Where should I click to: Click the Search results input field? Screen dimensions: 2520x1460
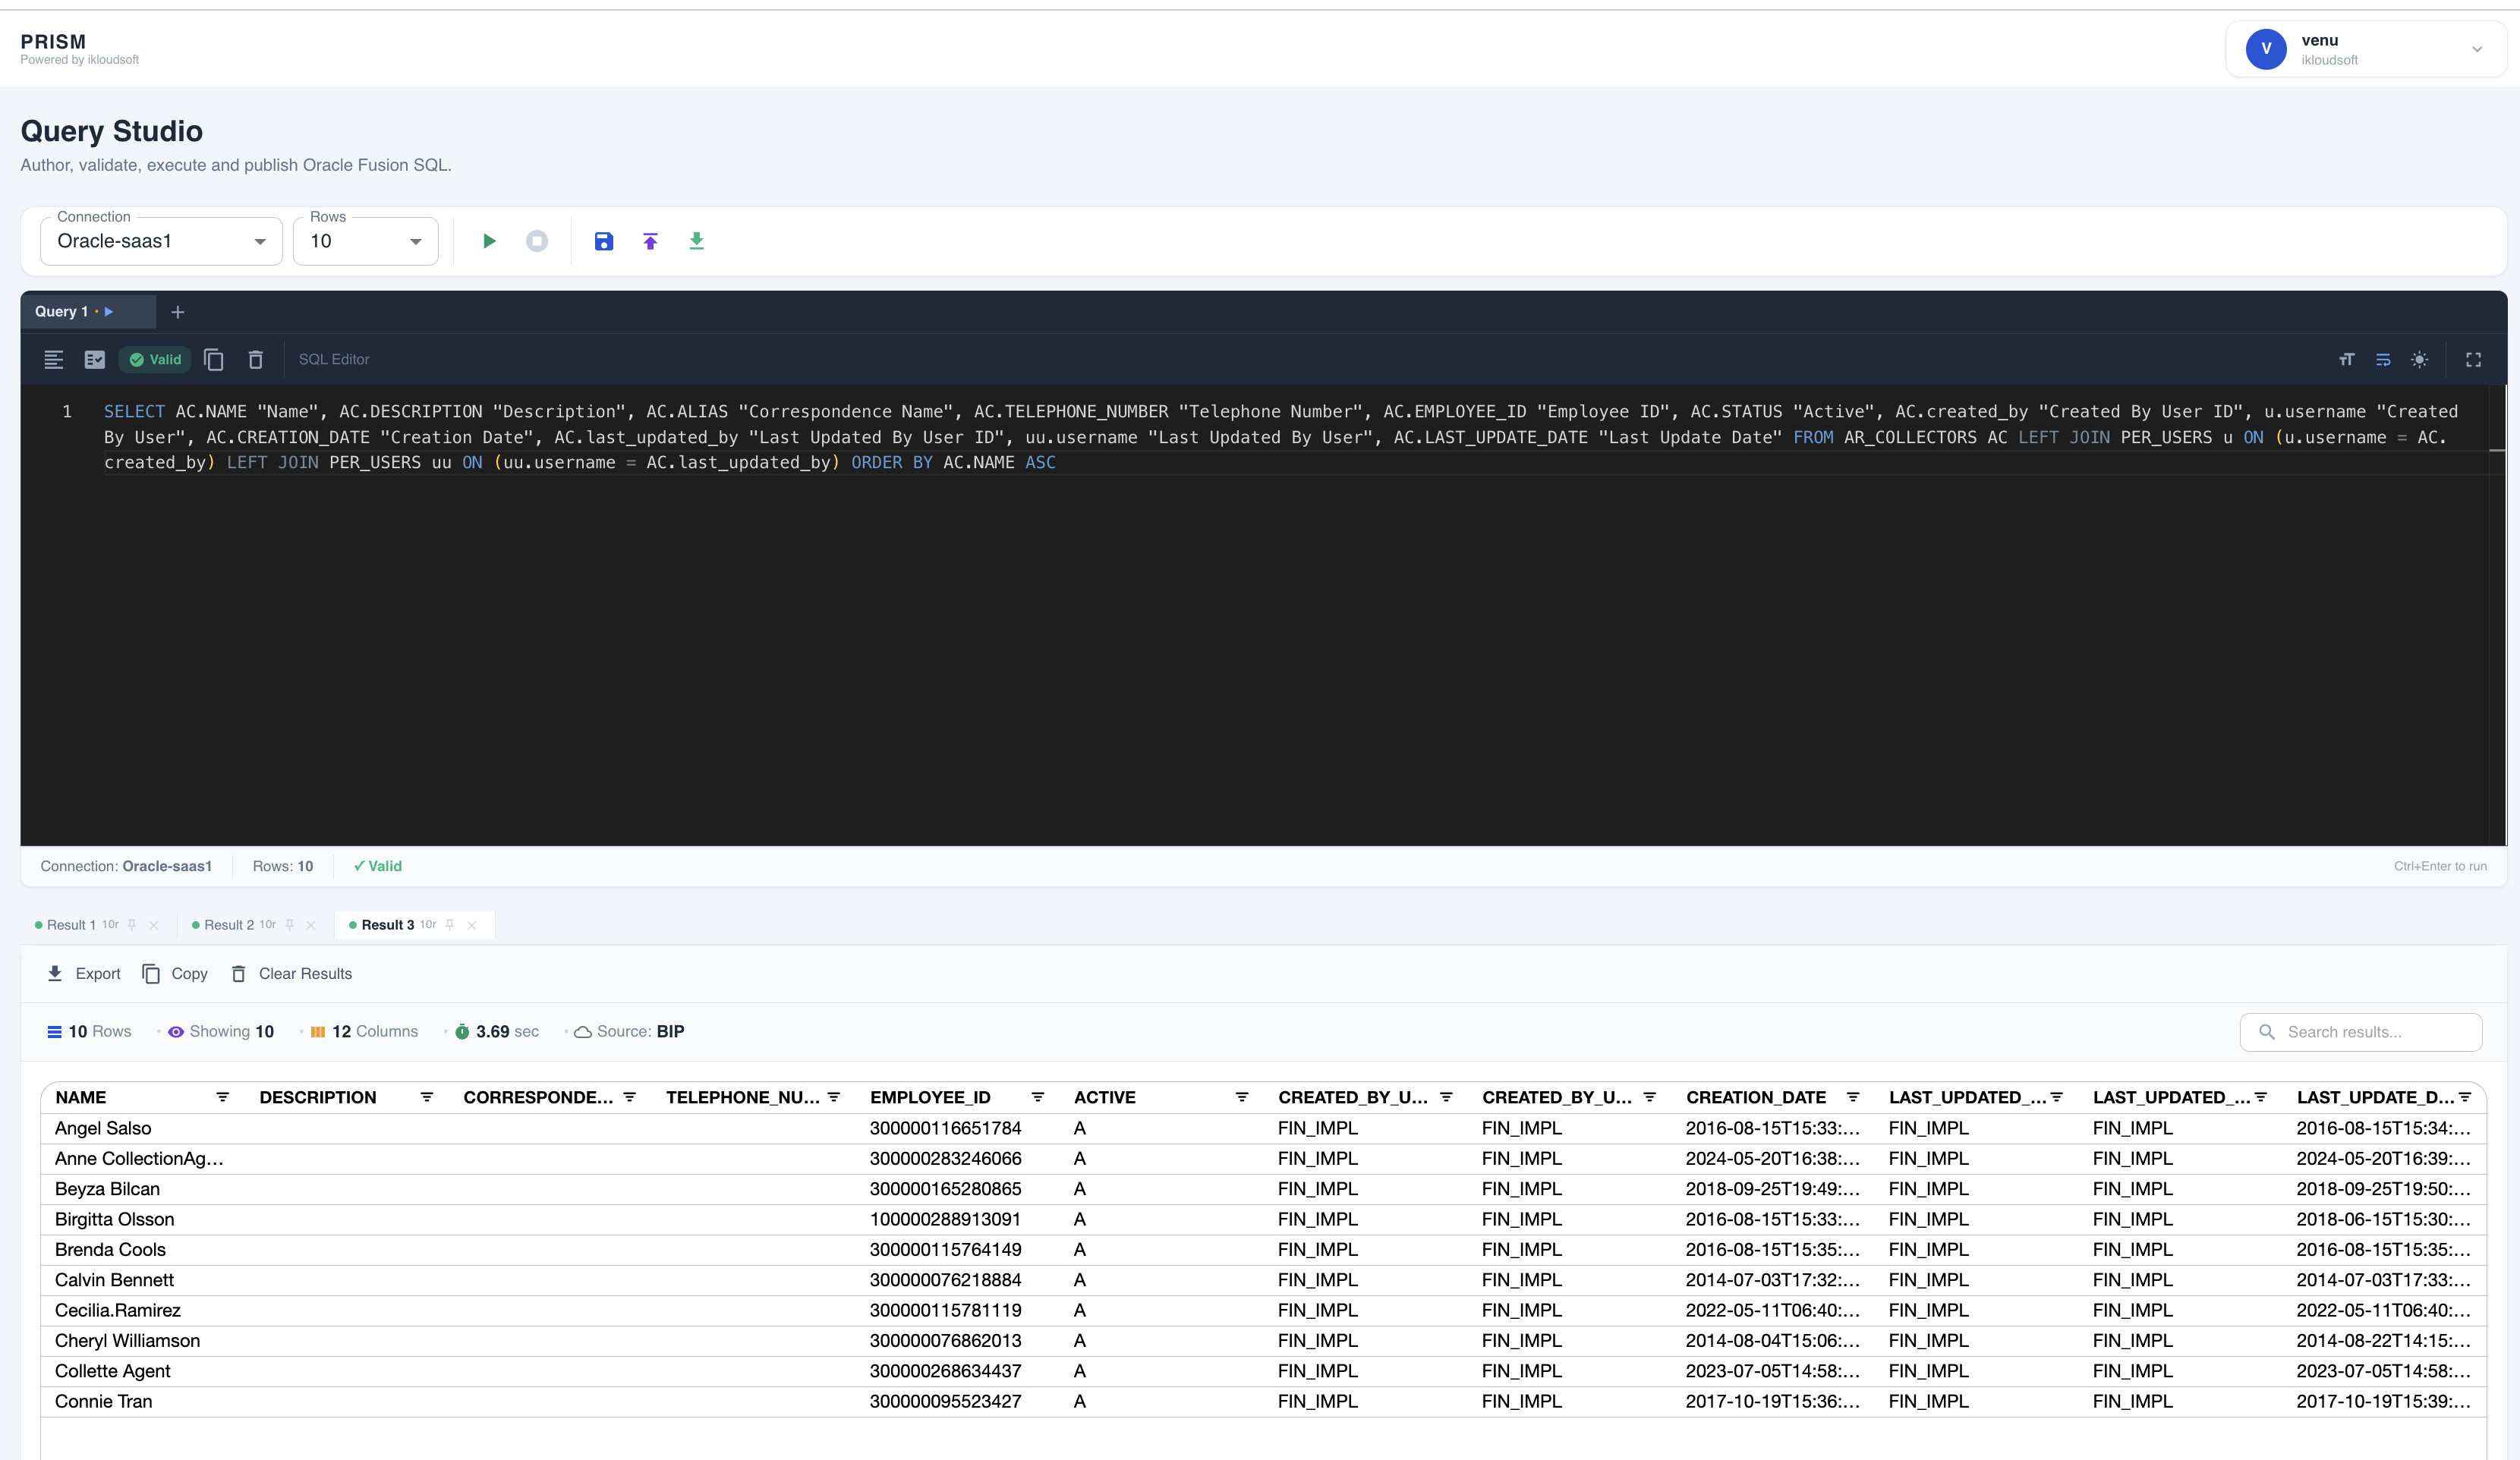pos(2360,1032)
